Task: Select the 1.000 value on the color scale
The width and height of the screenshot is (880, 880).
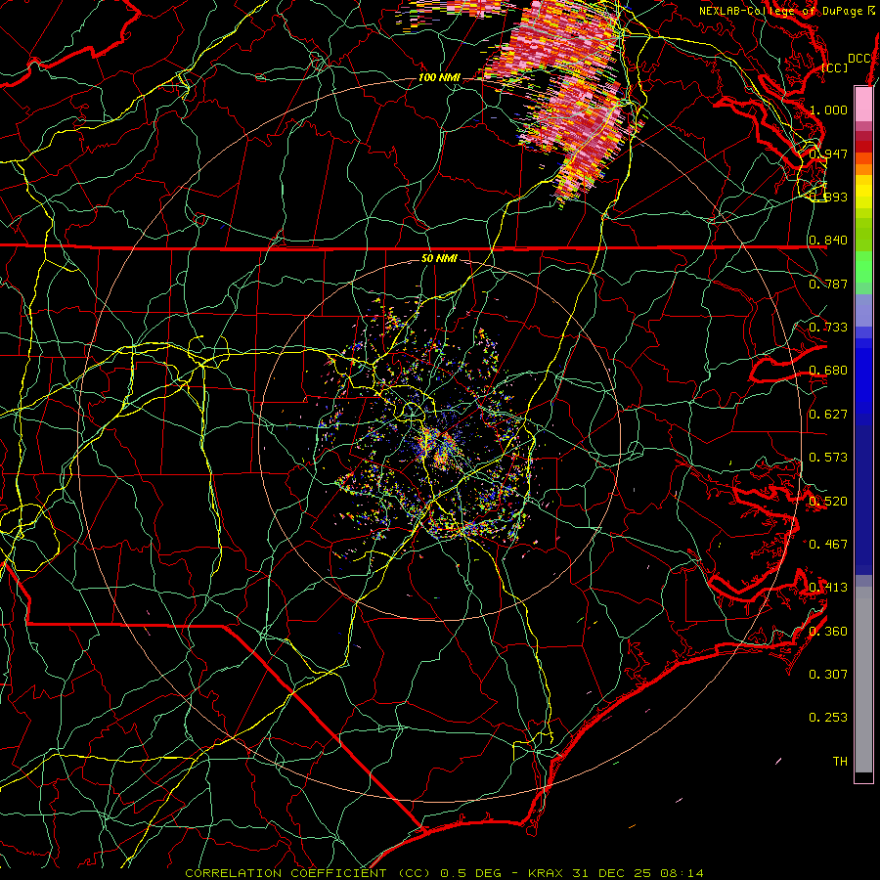Action: 828,110
